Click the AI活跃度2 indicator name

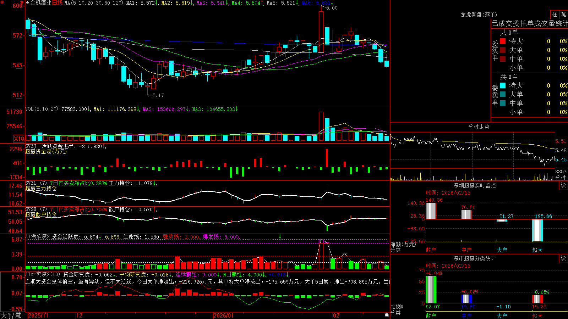pos(38,237)
